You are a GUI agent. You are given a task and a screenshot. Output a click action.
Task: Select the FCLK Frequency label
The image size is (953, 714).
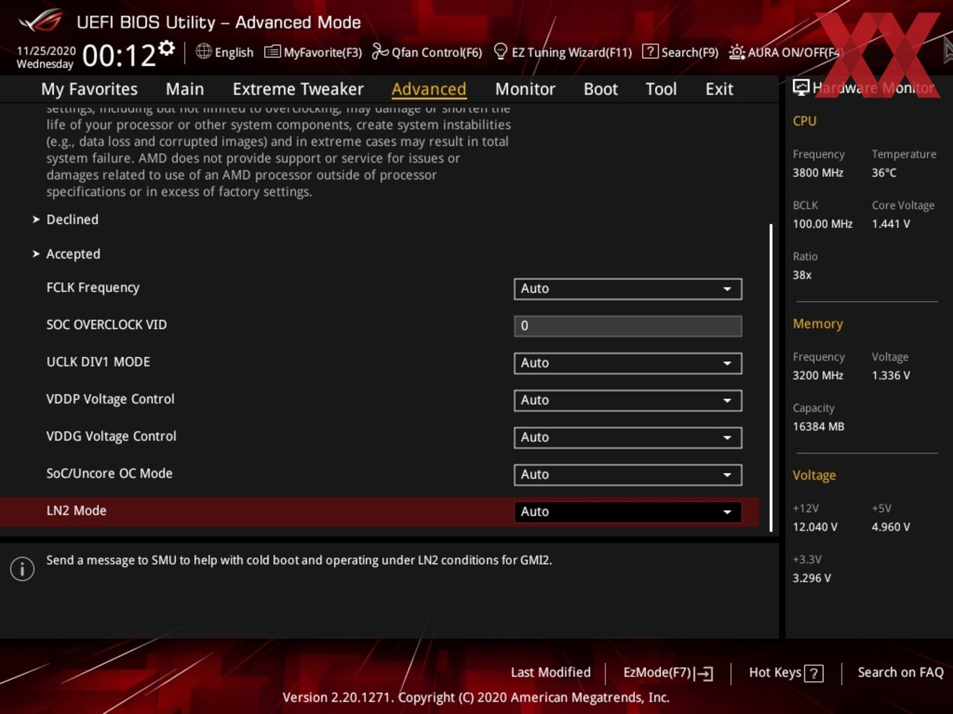pyautogui.click(x=92, y=288)
